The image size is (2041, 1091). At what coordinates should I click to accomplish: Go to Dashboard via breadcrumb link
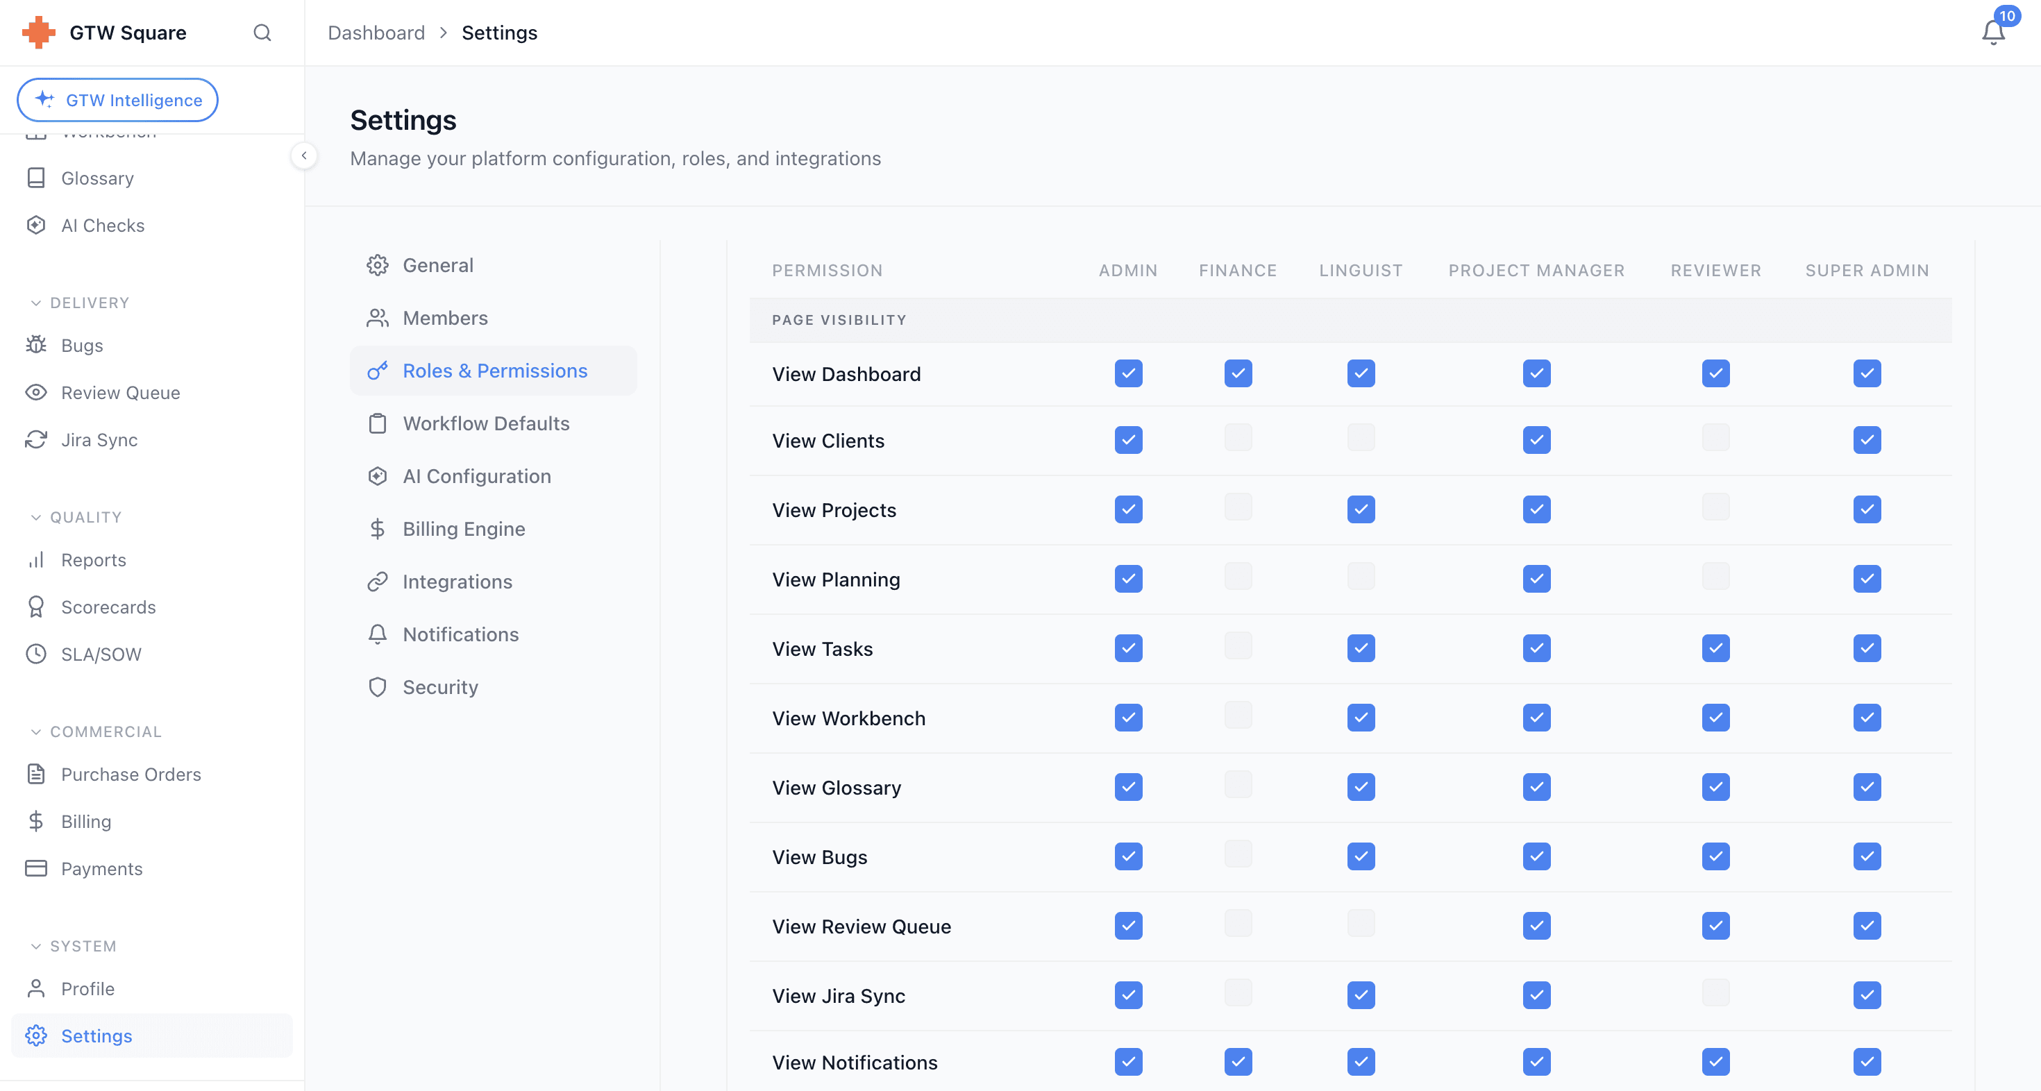tap(376, 33)
